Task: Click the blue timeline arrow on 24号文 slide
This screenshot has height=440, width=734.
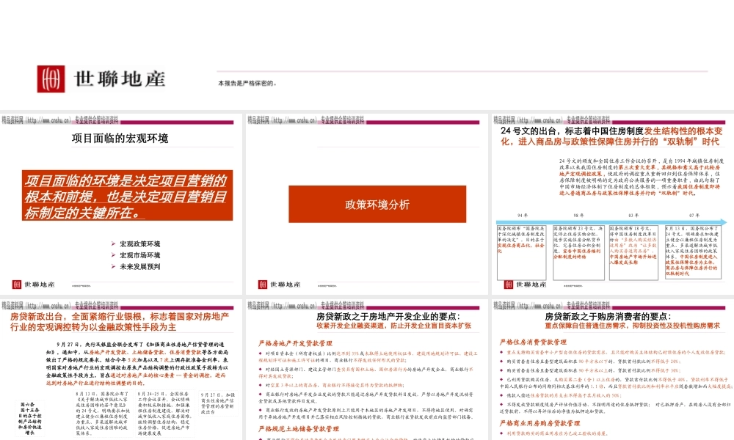Action: (x=611, y=222)
